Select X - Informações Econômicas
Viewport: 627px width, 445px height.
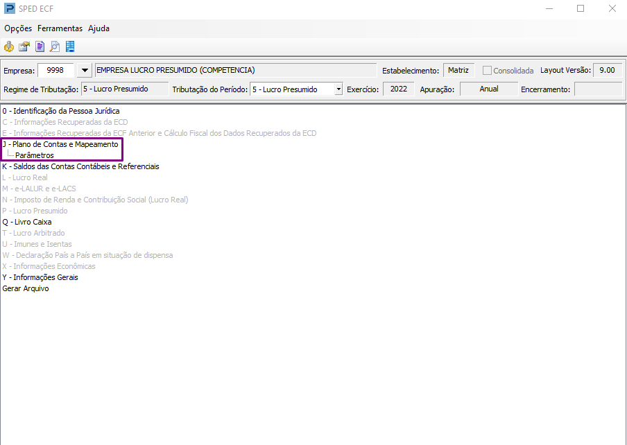(49, 266)
